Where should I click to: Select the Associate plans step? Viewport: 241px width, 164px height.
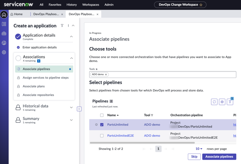pos(34,86)
